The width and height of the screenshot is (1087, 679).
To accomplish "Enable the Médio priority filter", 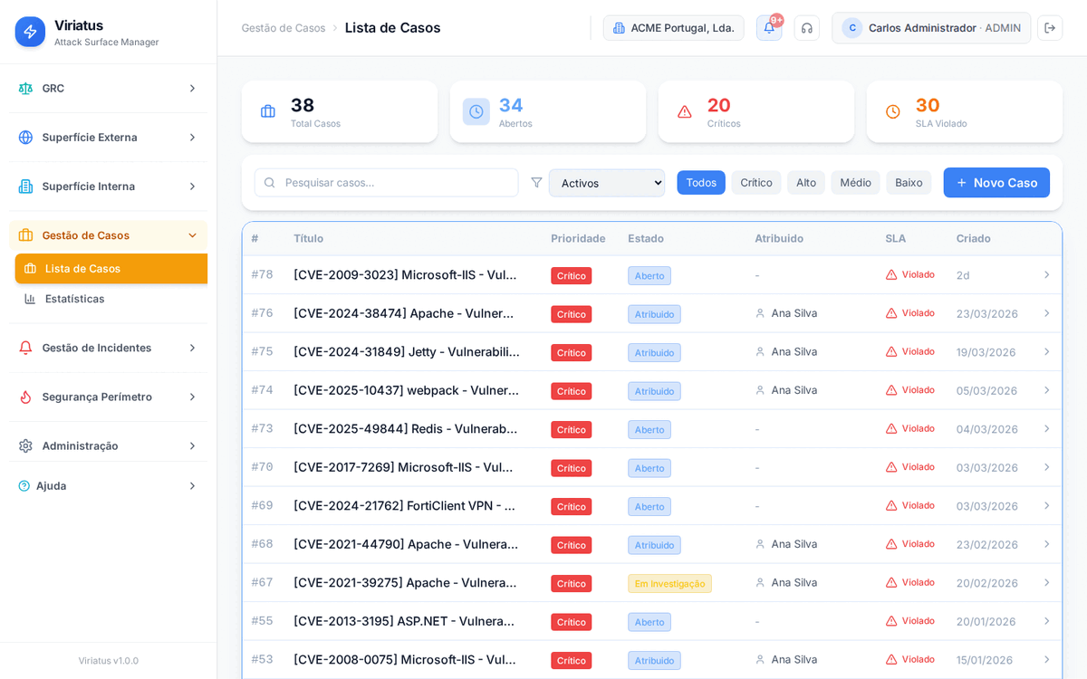I will (x=855, y=183).
